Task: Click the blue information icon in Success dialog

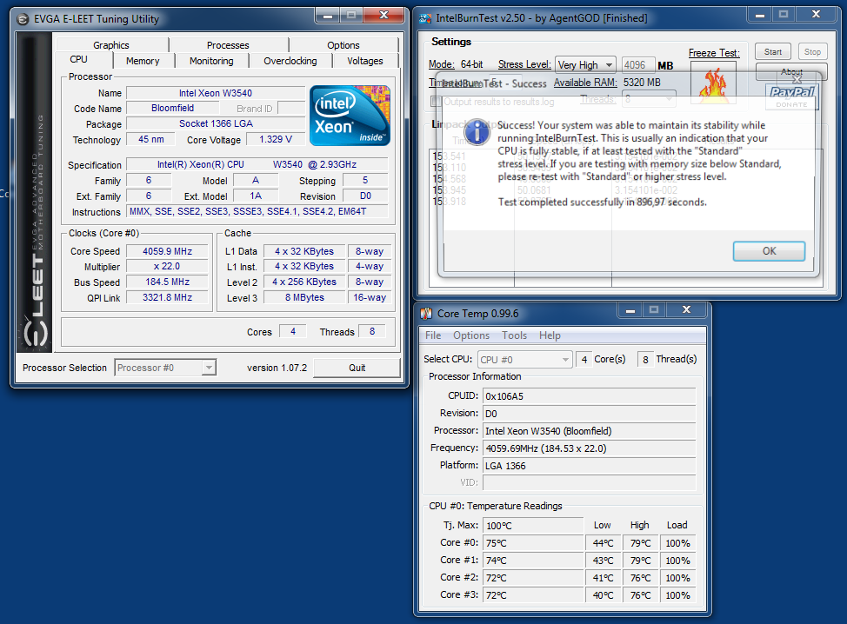Action: pyautogui.click(x=477, y=132)
